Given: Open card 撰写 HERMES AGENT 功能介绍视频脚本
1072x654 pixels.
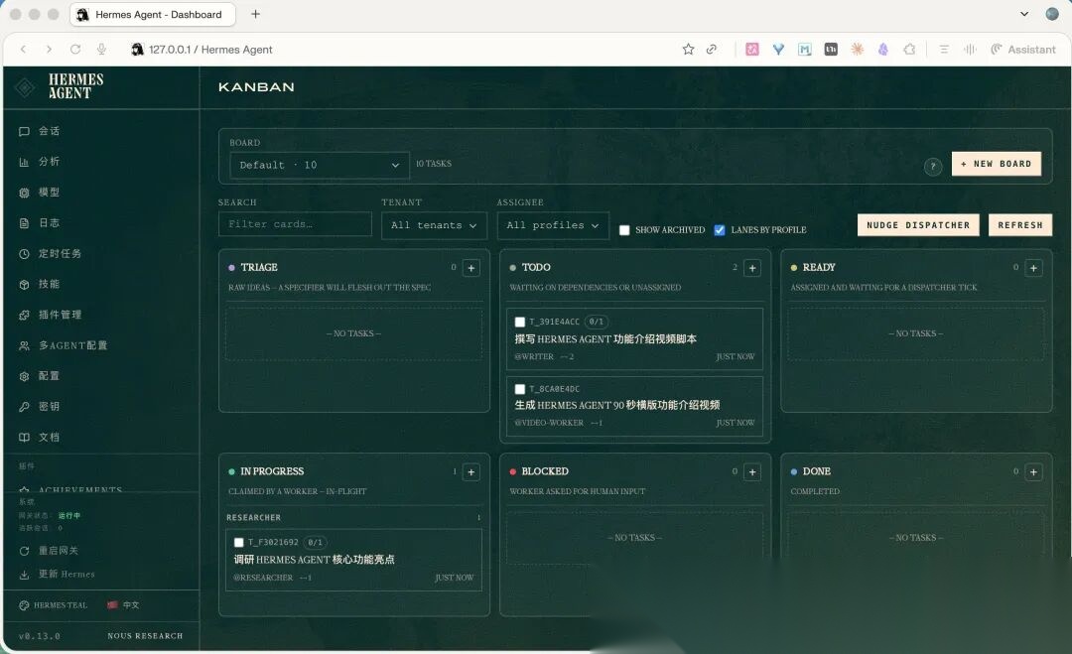Looking at the screenshot, I should [x=634, y=339].
